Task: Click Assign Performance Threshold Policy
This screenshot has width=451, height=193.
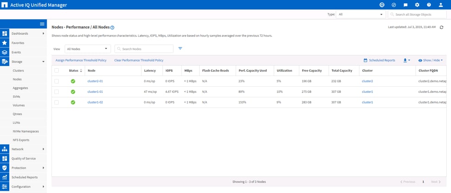Action: click(x=81, y=60)
